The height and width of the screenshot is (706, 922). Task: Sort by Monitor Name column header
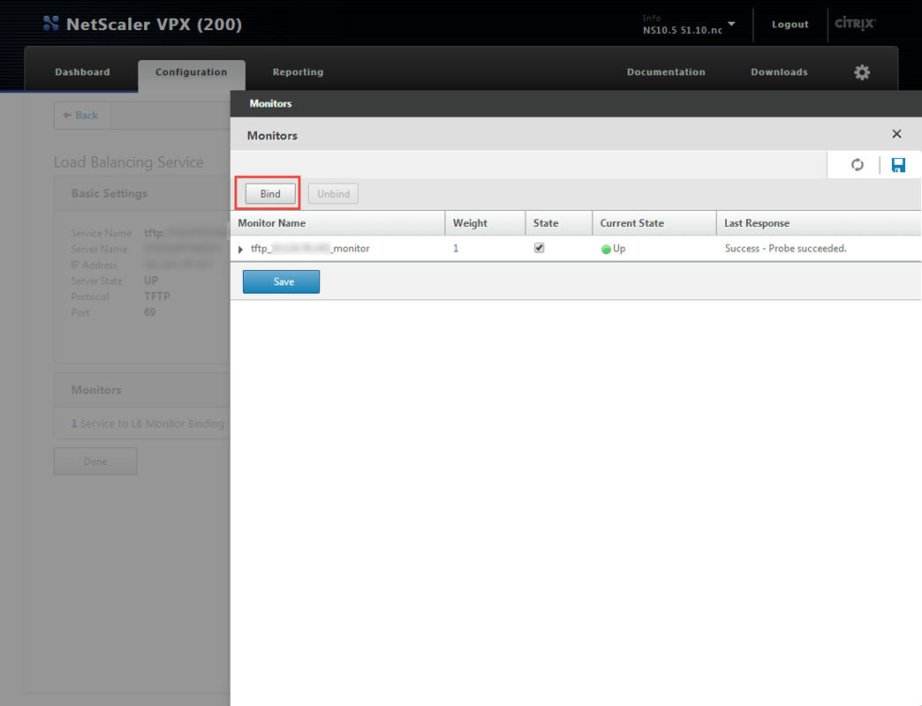272,223
